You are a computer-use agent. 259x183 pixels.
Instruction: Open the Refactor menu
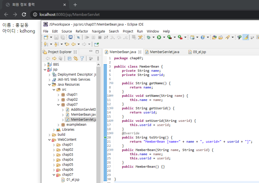click(x=82, y=31)
